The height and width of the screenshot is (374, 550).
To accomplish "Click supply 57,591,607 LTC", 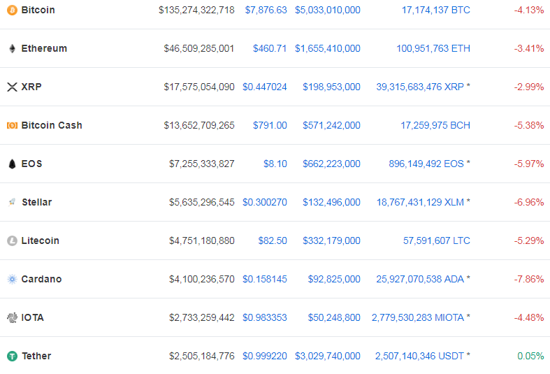I will (x=436, y=240).
